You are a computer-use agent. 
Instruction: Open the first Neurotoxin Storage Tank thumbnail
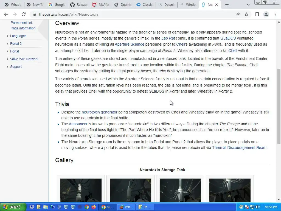coord(81,190)
